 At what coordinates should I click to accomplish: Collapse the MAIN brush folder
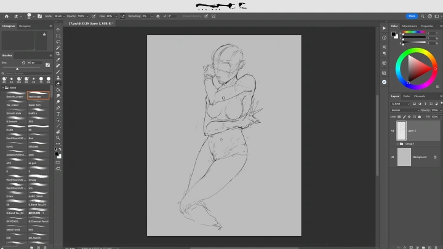[x=3, y=88]
